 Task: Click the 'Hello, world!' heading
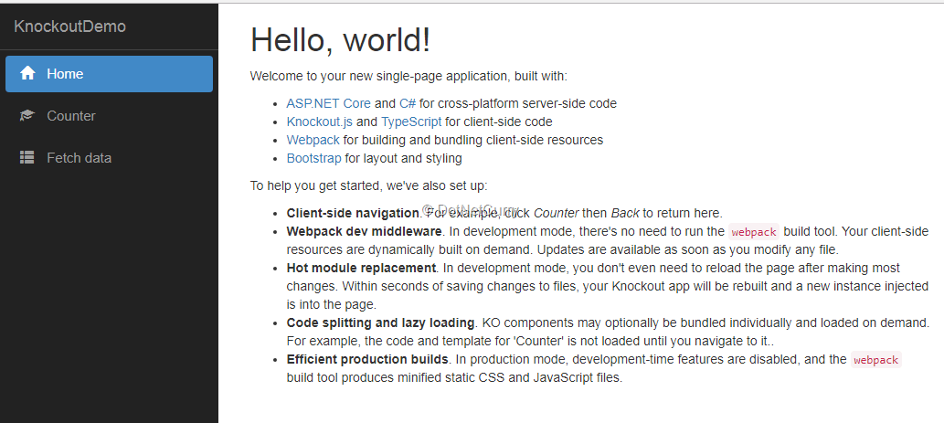pos(341,39)
